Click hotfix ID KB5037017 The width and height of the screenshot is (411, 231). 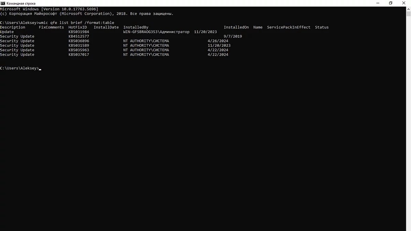coord(79,55)
